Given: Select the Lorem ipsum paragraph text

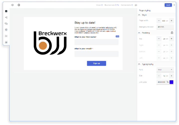Looking at the screenshot, I should (x=96, y=30).
